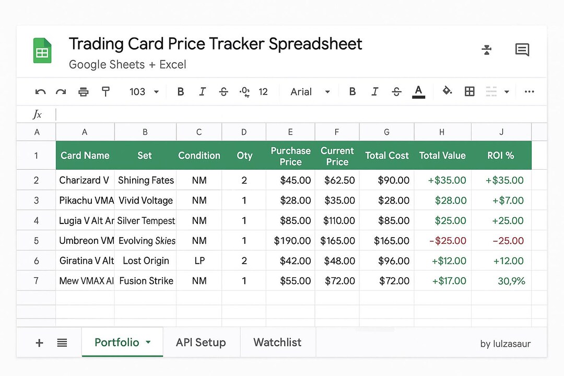The height and width of the screenshot is (376, 564).
Task: Click the strikethrough icon beside the text color A
Action: point(396,92)
